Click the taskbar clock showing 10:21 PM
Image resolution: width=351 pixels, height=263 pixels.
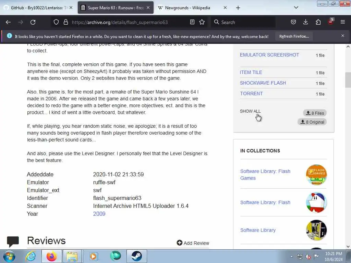[334, 256]
